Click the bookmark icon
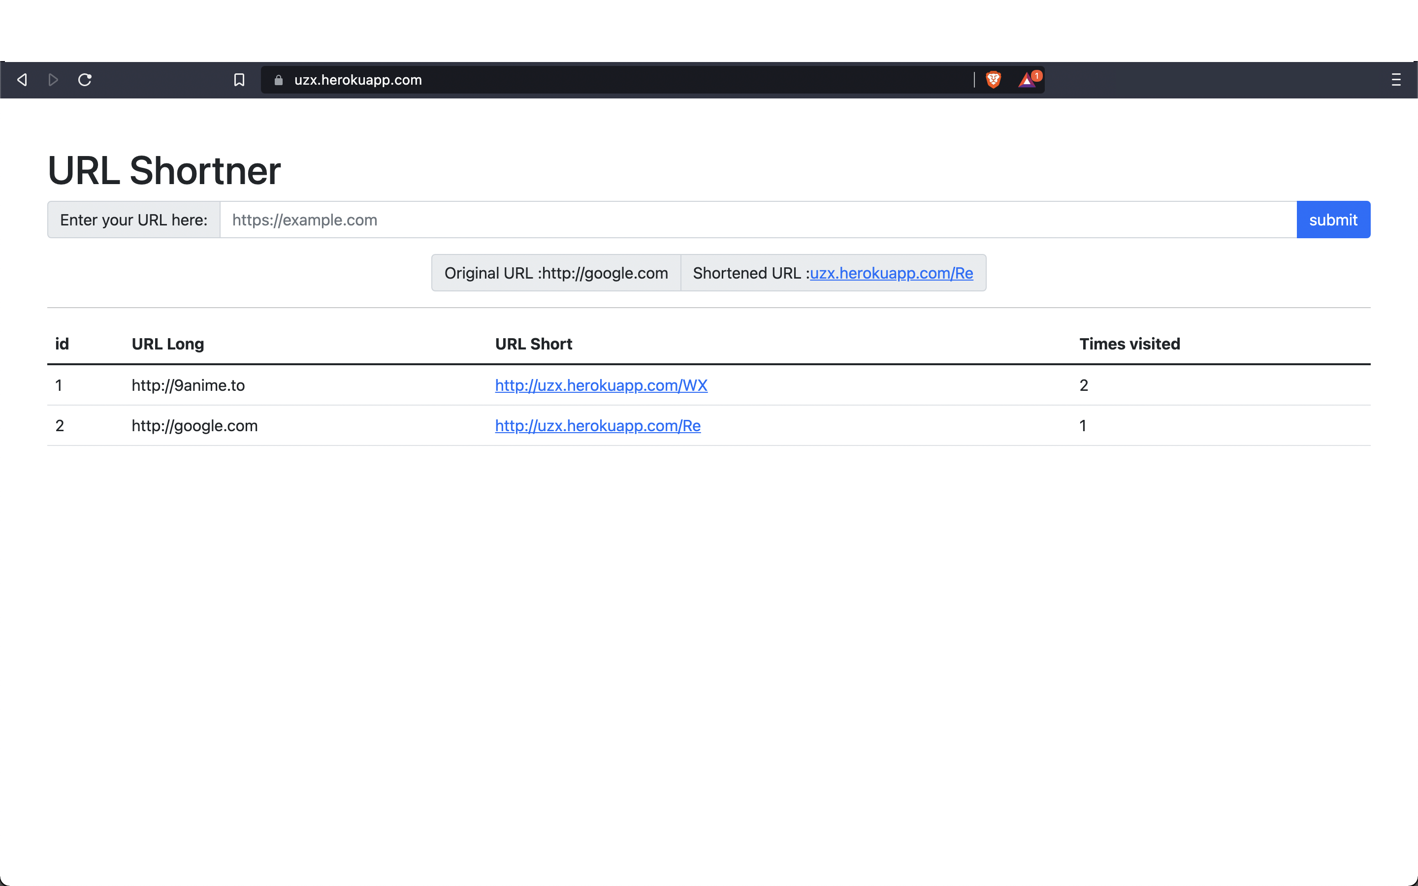Image resolution: width=1418 pixels, height=886 pixels. click(x=239, y=80)
